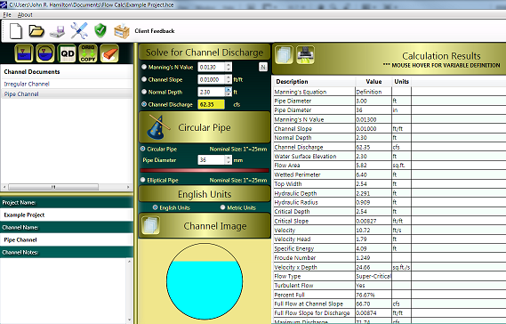
Task: Click the ORIG COPY icon
Action: pyautogui.click(x=88, y=53)
